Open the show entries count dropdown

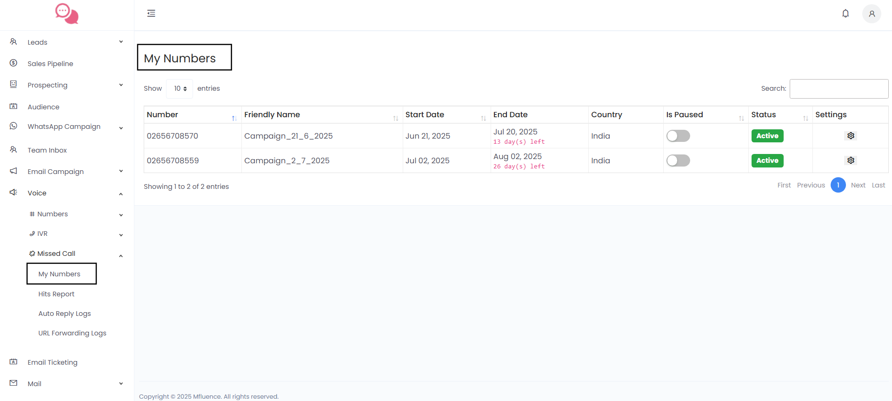(x=180, y=89)
